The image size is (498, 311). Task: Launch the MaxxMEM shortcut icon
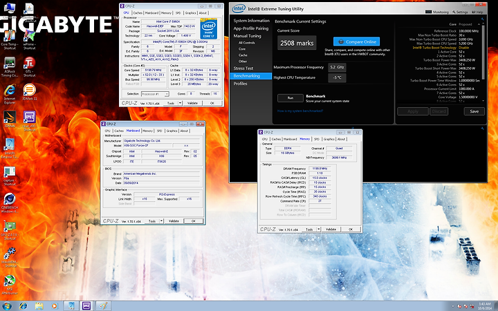10,257
